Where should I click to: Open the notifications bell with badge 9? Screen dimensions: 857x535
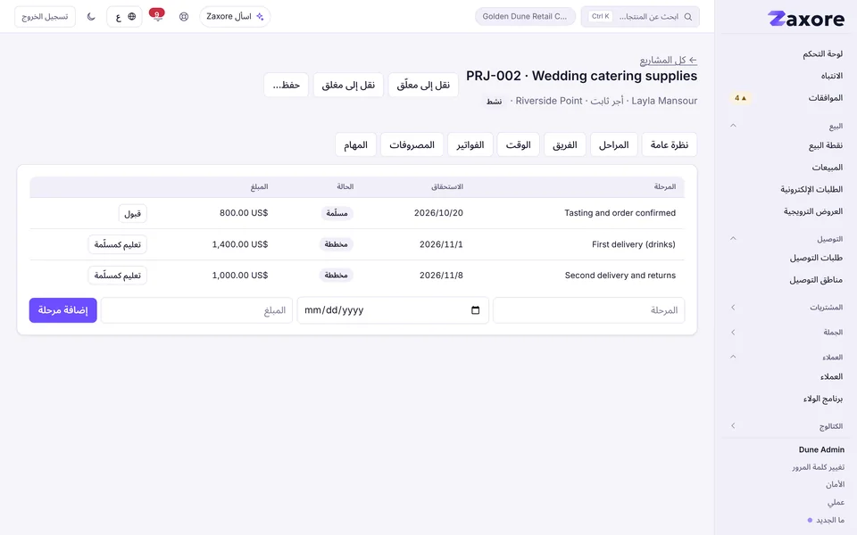157,16
